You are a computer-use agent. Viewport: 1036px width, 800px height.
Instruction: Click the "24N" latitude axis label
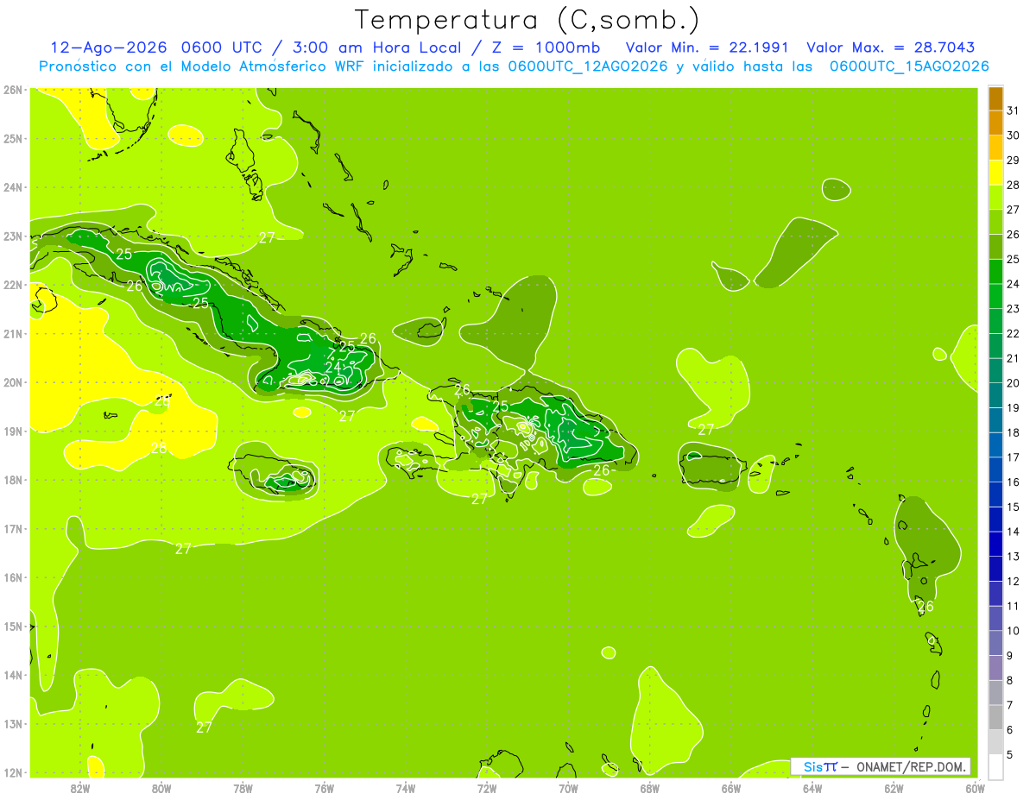pyautogui.click(x=13, y=187)
